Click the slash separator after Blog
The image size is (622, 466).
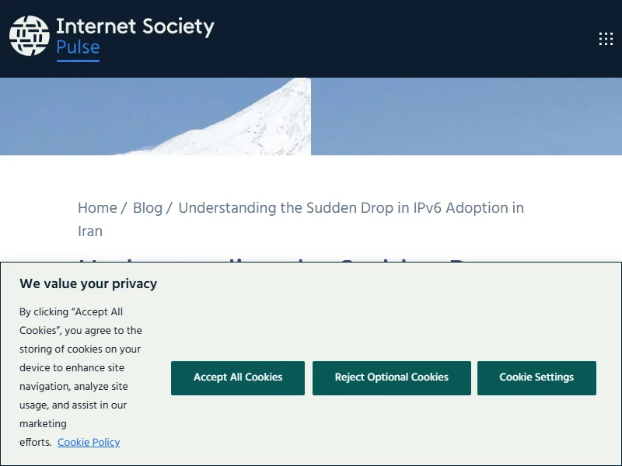[170, 207]
